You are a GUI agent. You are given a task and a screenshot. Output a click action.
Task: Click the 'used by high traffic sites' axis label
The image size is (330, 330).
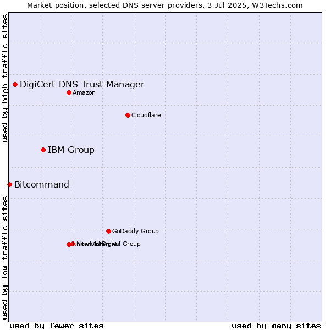coord(4,78)
